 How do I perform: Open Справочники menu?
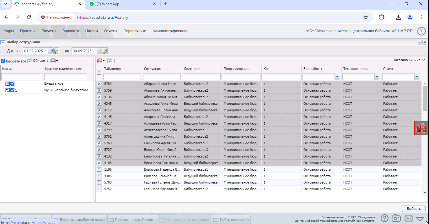pos(135,31)
